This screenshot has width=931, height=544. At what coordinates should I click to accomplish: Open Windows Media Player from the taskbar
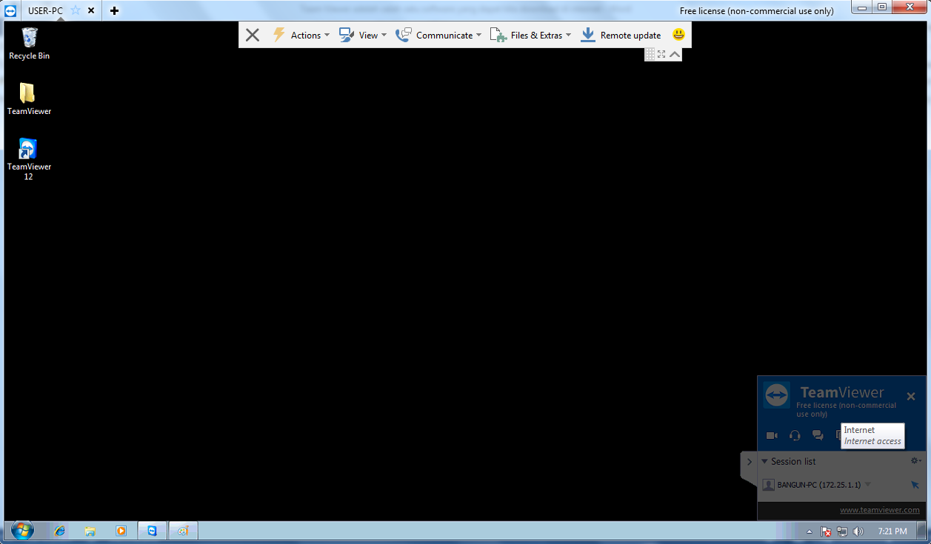coord(121,531)
